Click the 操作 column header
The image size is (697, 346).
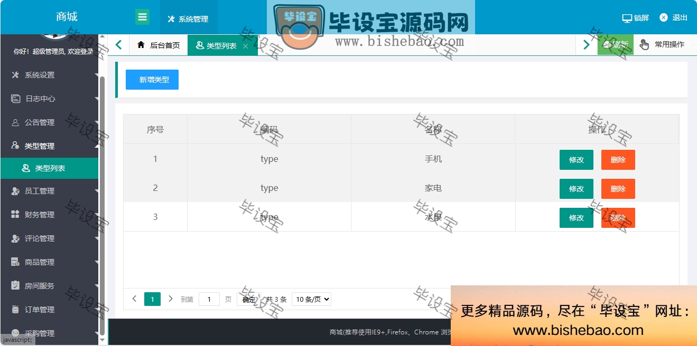point(597,129)
